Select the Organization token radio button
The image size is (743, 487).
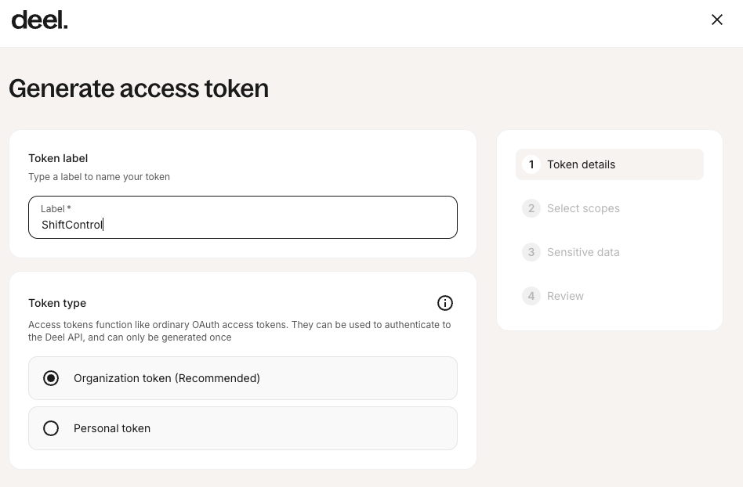coord(51,378)
